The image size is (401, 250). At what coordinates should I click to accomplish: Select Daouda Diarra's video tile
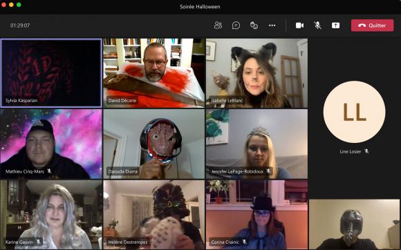tap(154, 144)
